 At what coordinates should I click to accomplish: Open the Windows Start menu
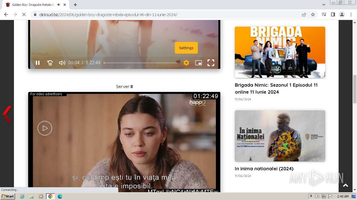tap(8, 196)
